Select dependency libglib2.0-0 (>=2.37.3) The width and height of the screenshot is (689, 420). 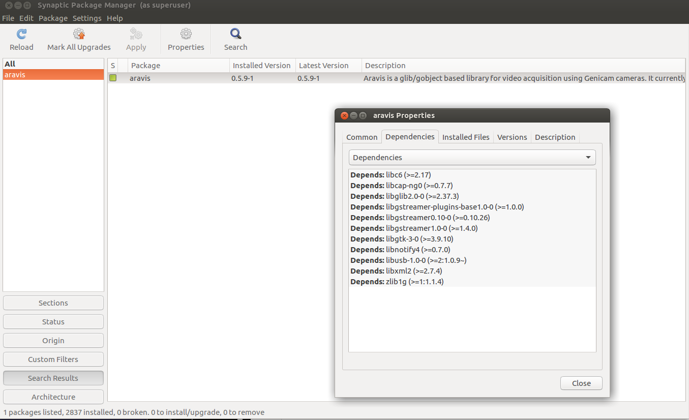472,196
